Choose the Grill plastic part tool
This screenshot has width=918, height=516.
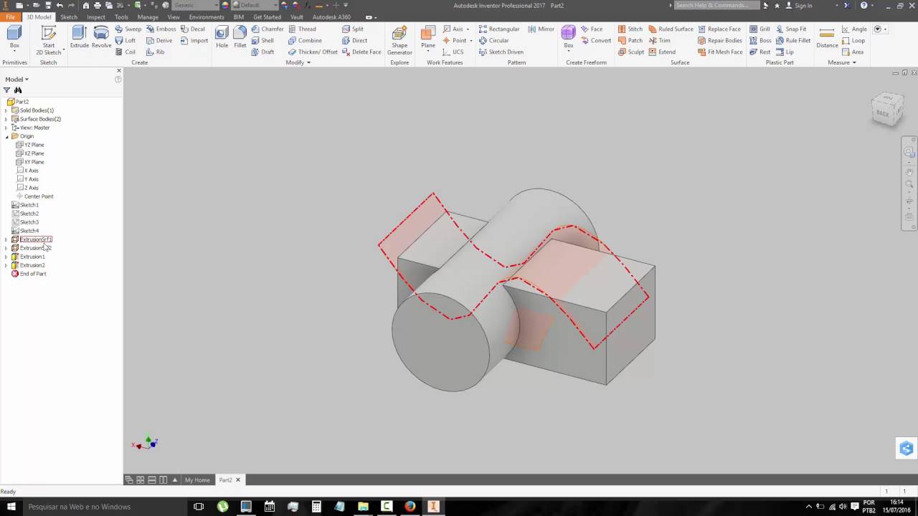pos(760,29)
